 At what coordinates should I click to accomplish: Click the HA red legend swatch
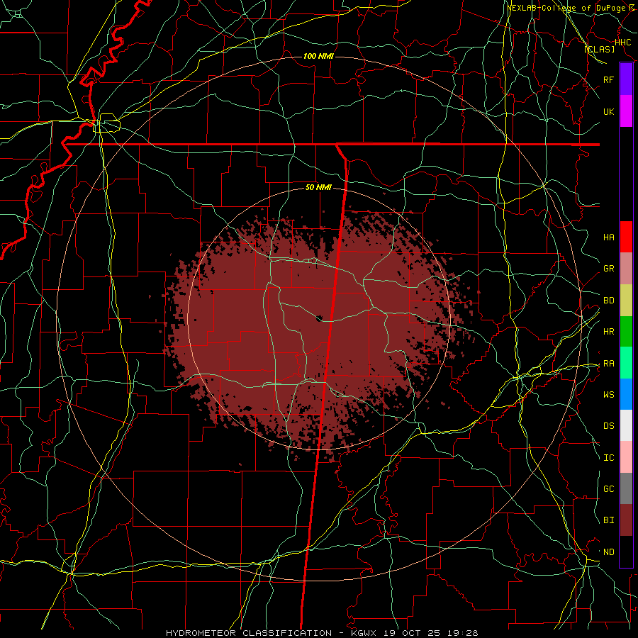point(626,237)
